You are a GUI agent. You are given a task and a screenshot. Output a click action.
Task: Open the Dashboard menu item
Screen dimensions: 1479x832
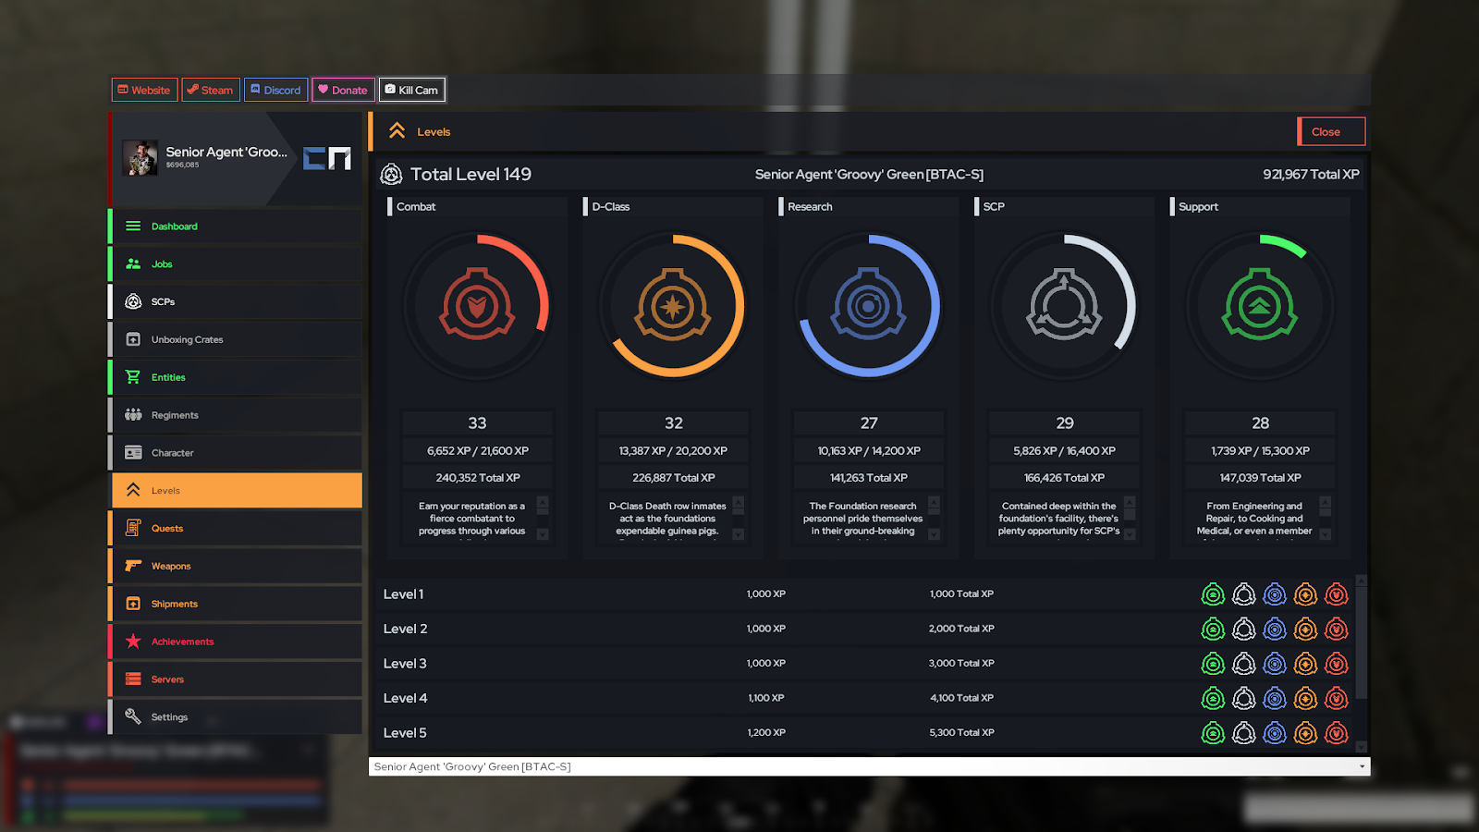coord(236,226)
